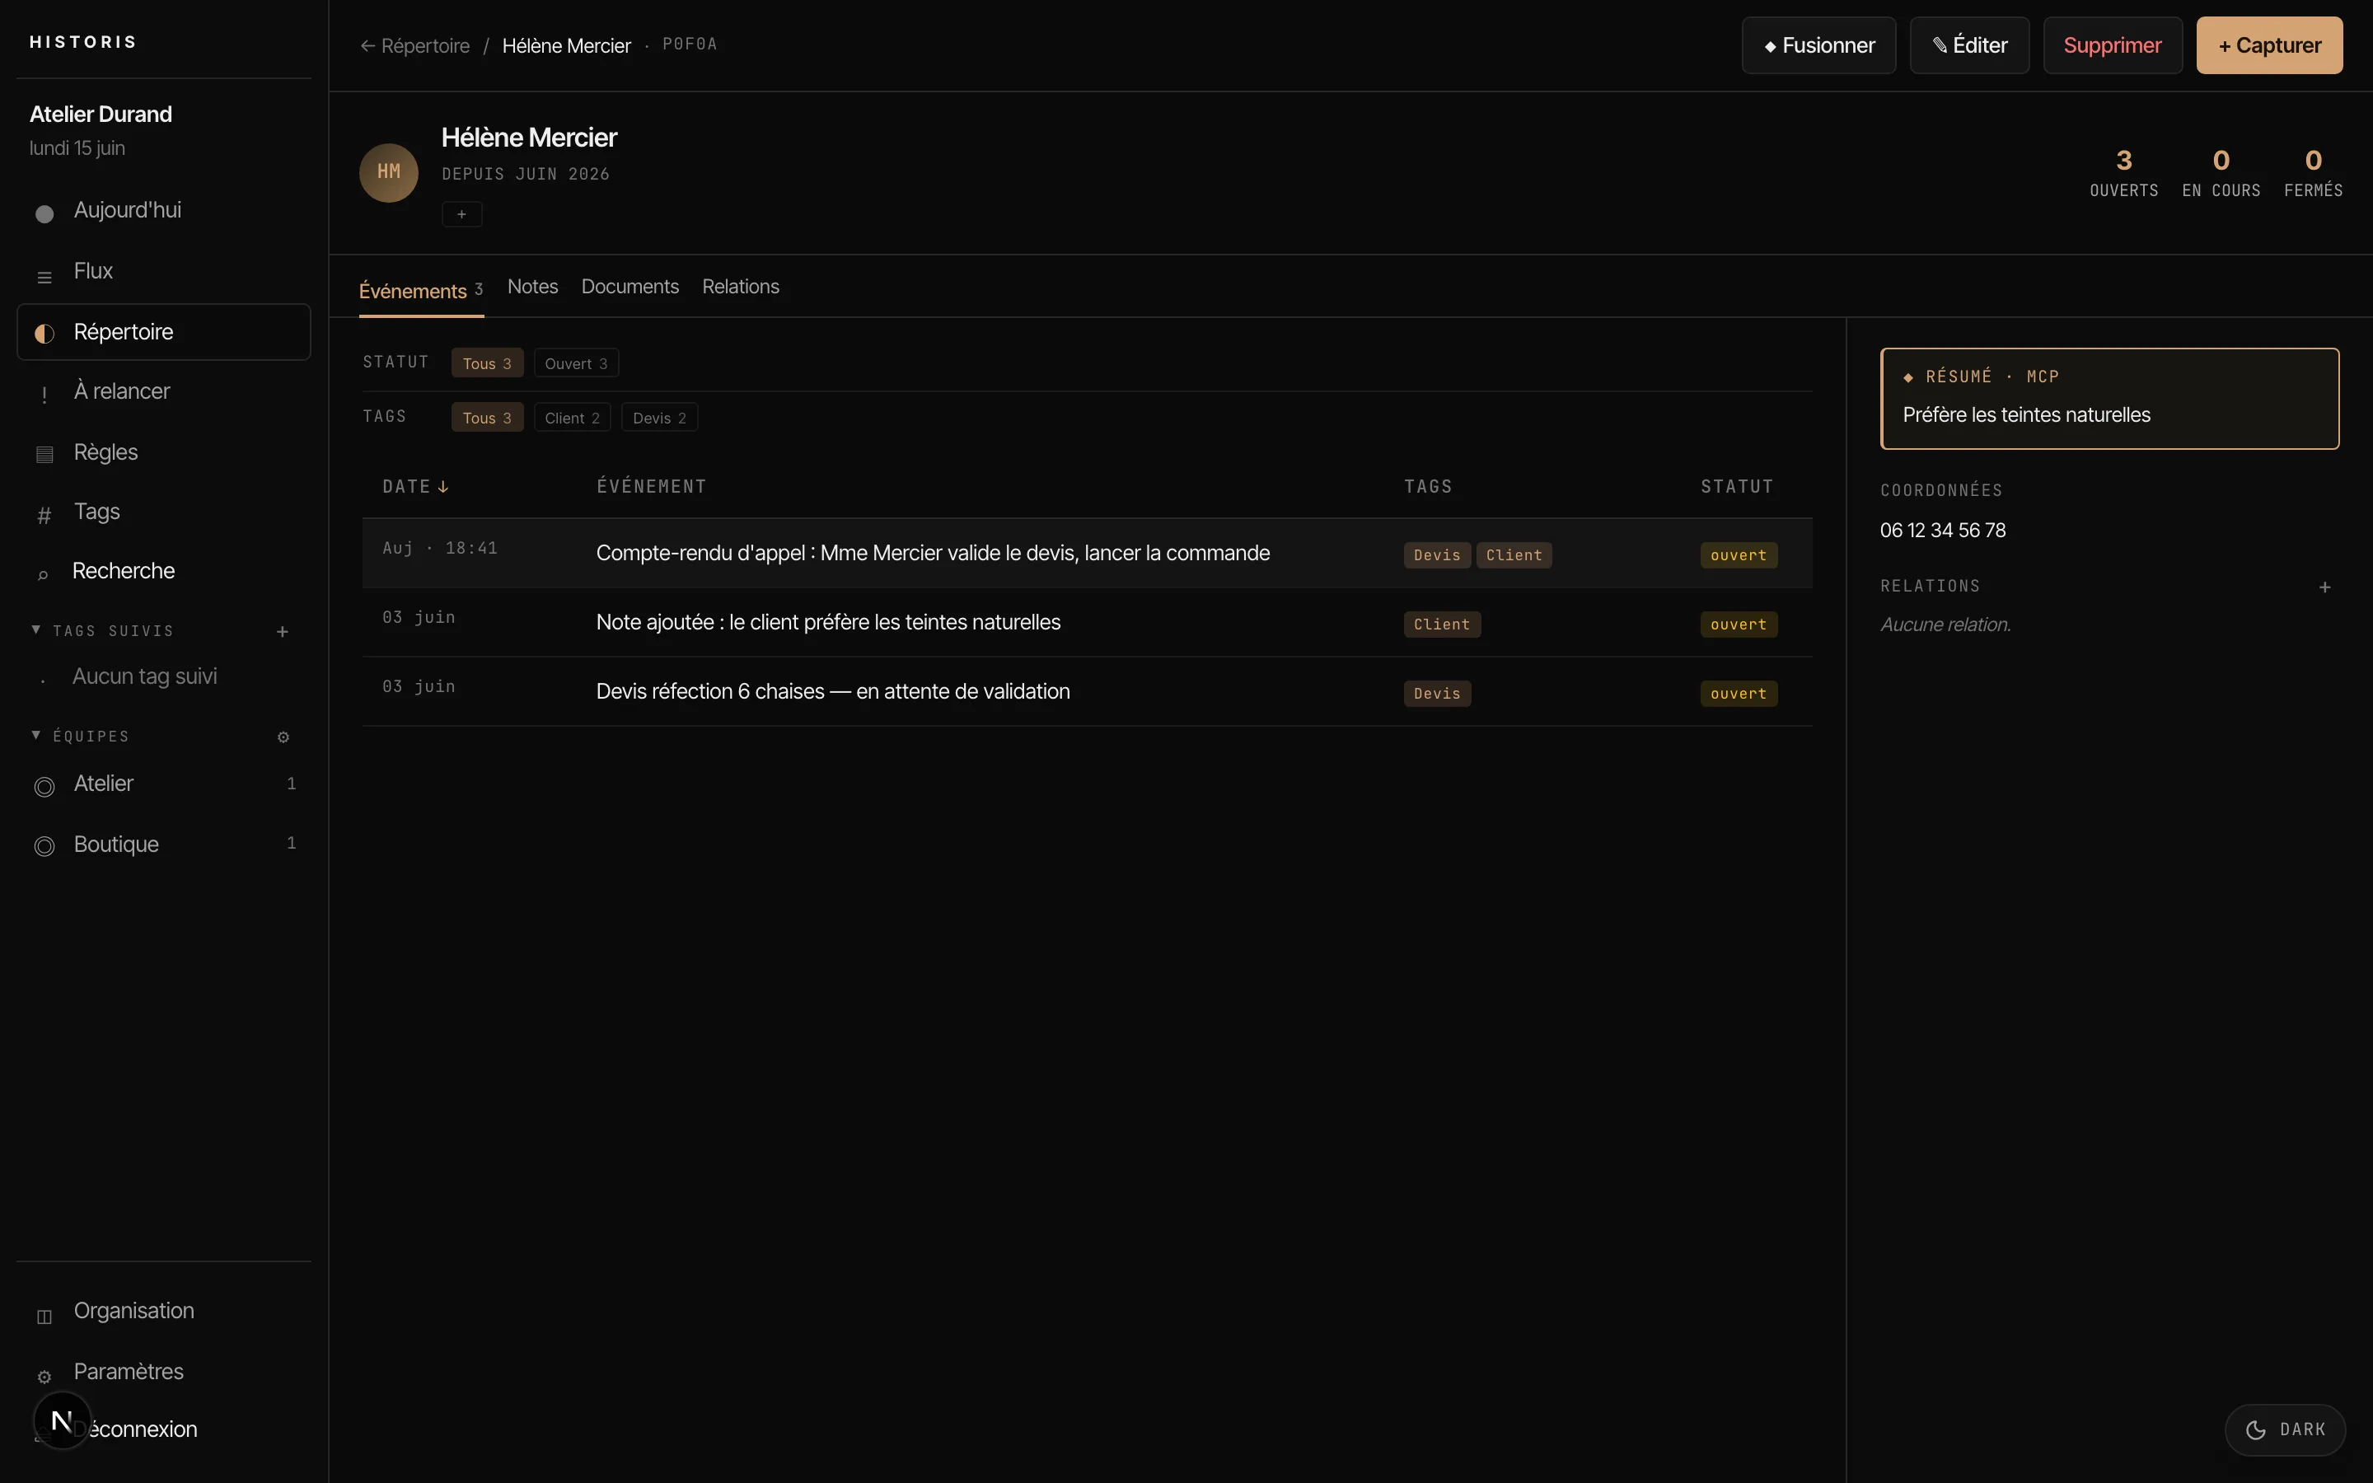Click the Déconnexion link
Screen dimensions: 2373x1483
[x=143, y=1429]
